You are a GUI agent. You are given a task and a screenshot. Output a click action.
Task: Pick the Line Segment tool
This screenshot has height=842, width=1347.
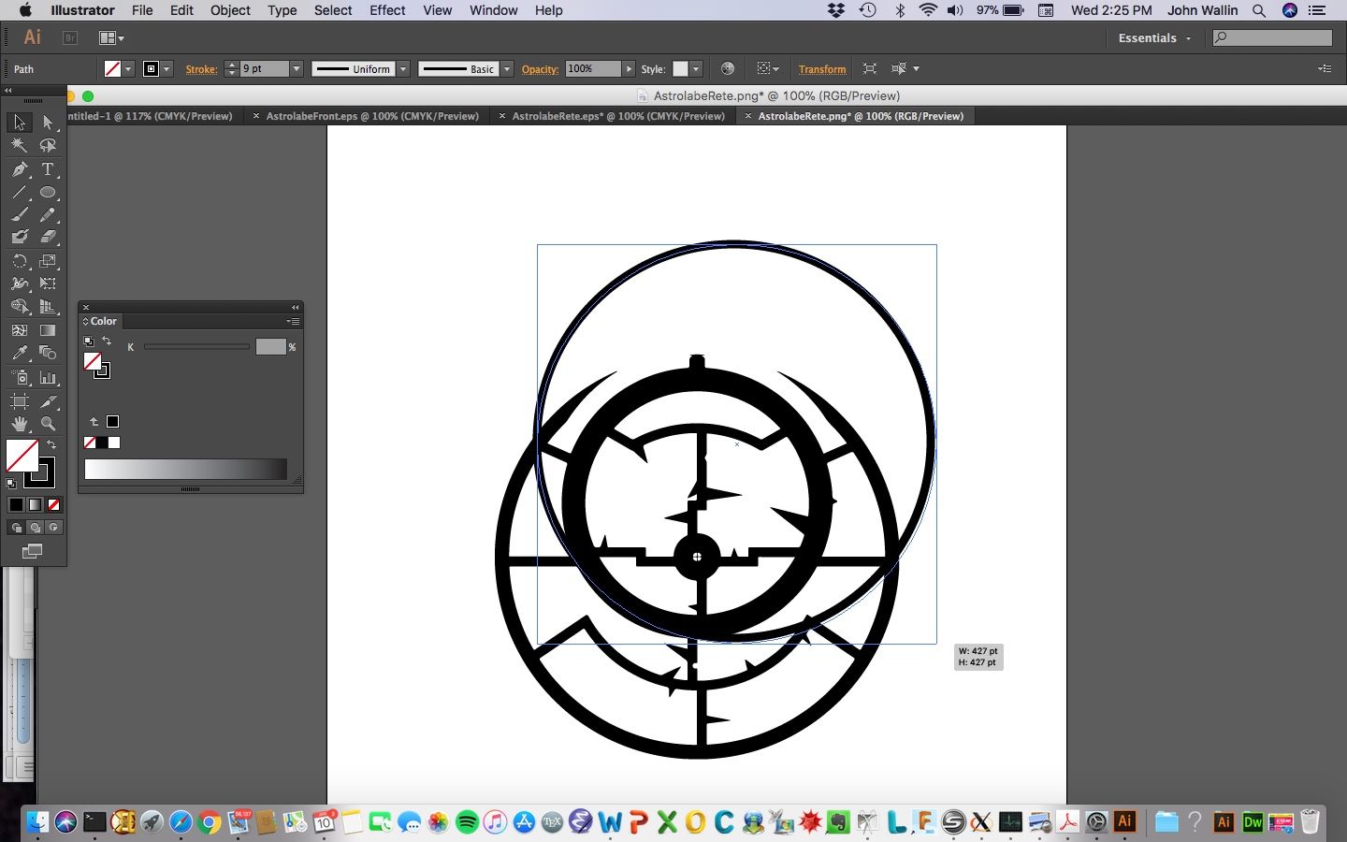click(x=20, y=192)
